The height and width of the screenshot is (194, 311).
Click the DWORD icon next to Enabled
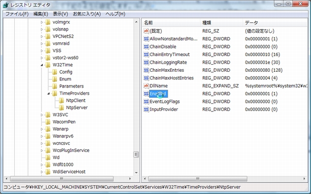click(146, 94)
